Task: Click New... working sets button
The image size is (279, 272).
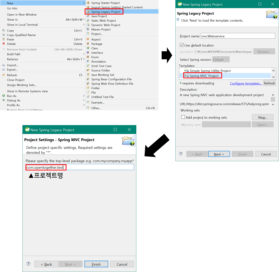Action: pos(263,117)
